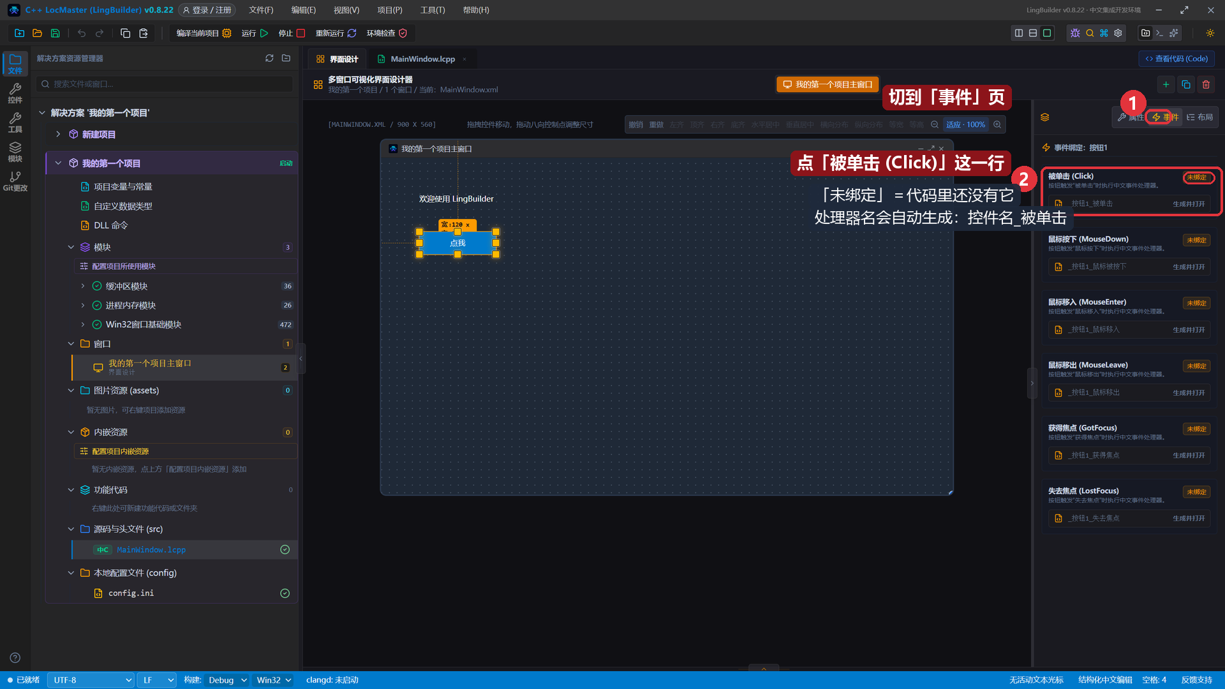Refresh the solution explorer

pos(269,58)
